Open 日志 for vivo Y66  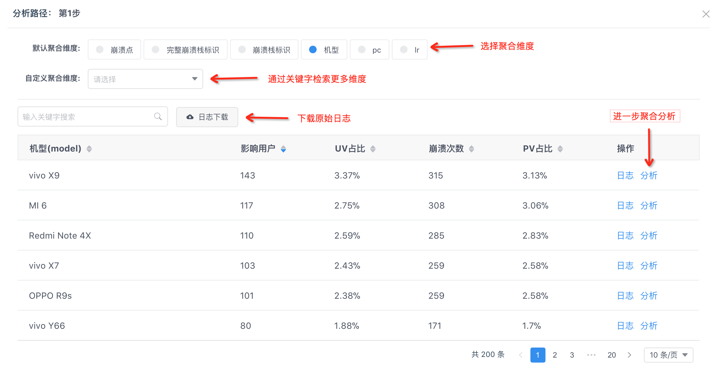pyautogui.click(x=625, y=326)
